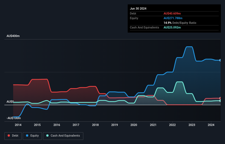Click the blue Equity legend dot
The height and width of the screenshot is (144, 225).
point(27,136)
